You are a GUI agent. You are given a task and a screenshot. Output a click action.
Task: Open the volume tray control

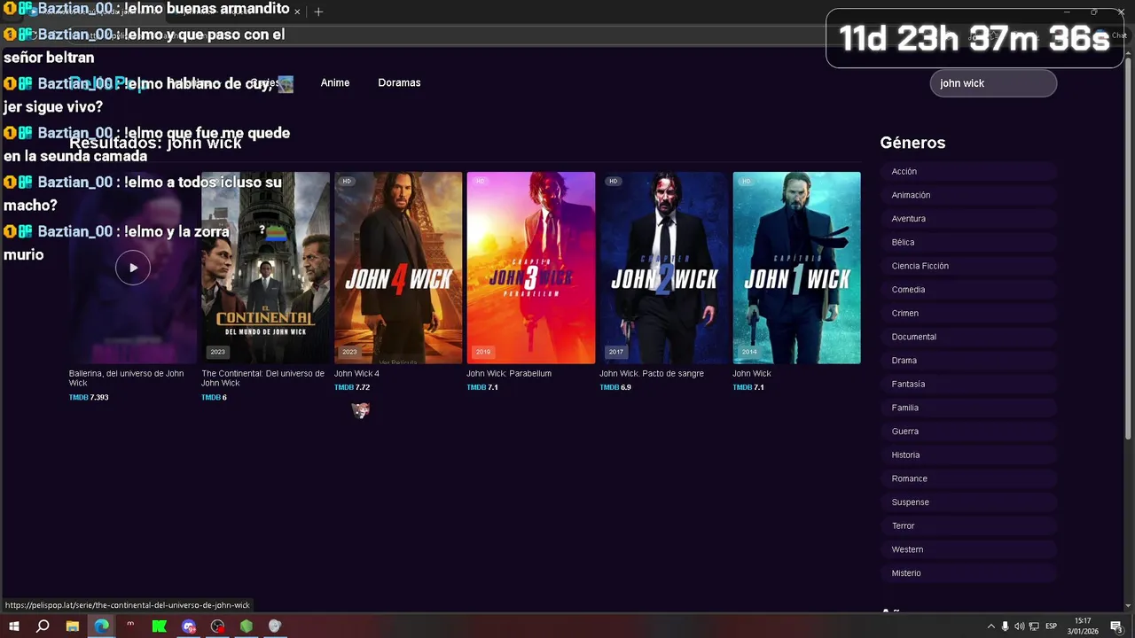1019,626
